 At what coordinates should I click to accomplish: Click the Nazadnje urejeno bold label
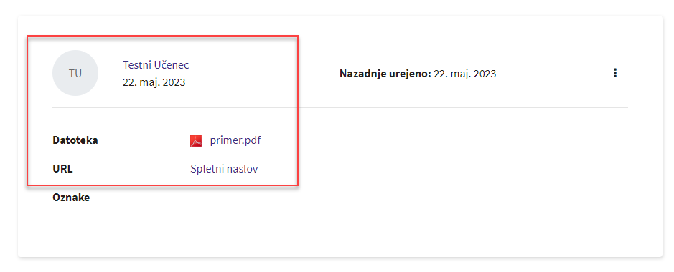385,74
